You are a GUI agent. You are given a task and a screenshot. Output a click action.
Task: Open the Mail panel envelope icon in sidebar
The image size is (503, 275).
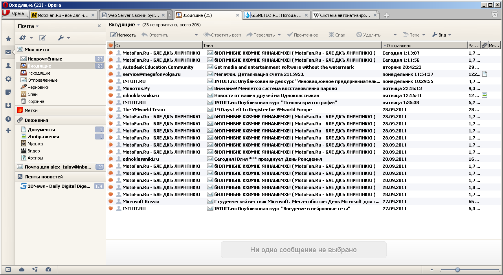click(x=8, y=52)
